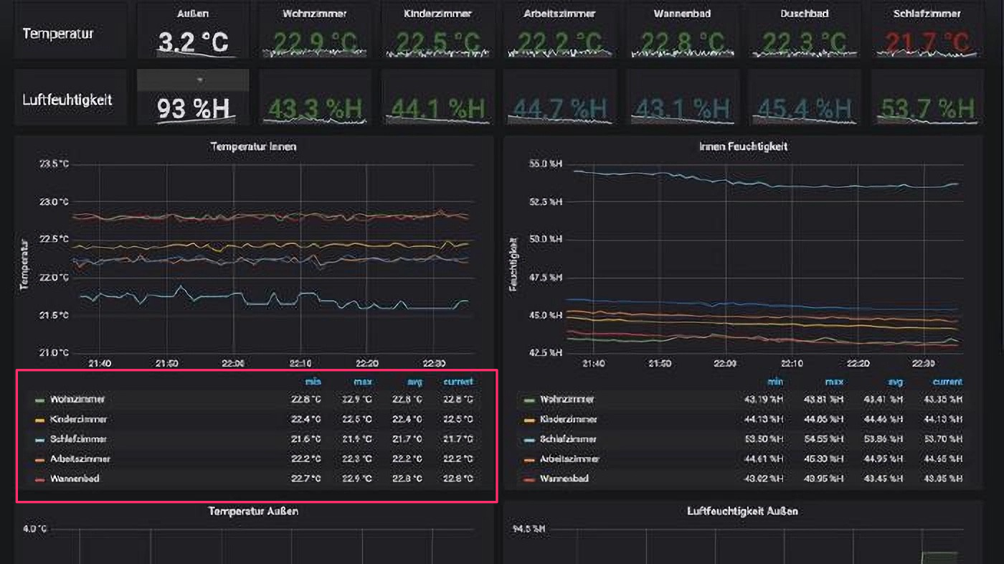
Task: Open the Innen Feuchtigkeit panel title menu
Action: coord(743,146)
